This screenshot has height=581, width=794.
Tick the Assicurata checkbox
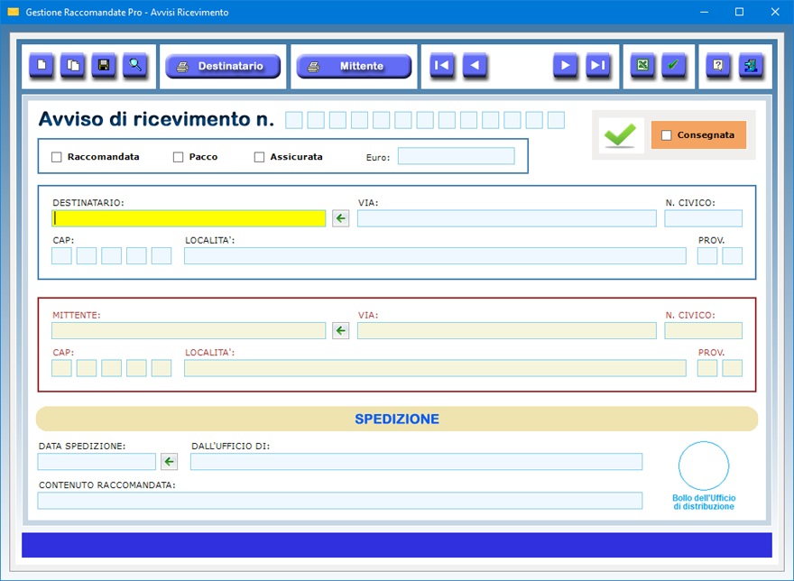point(259,157)
